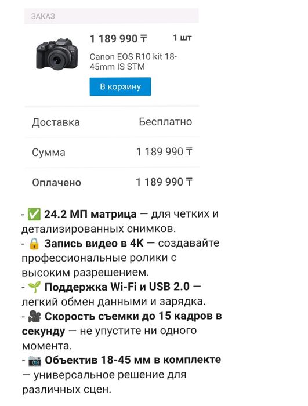Click the photo camera emoji beside Объектив
The height and width of the screenshot is (406, 308).
tap(35, 360)
